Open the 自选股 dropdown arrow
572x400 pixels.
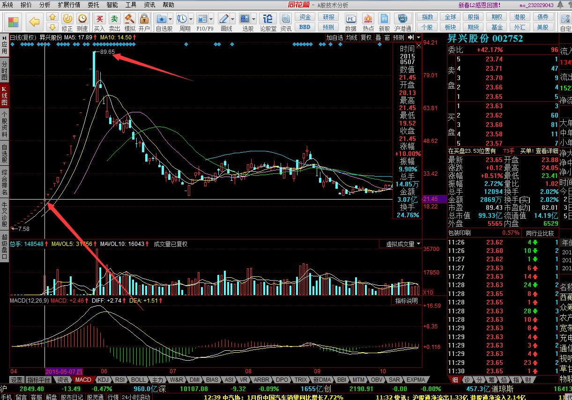click(x=171, y=19)
